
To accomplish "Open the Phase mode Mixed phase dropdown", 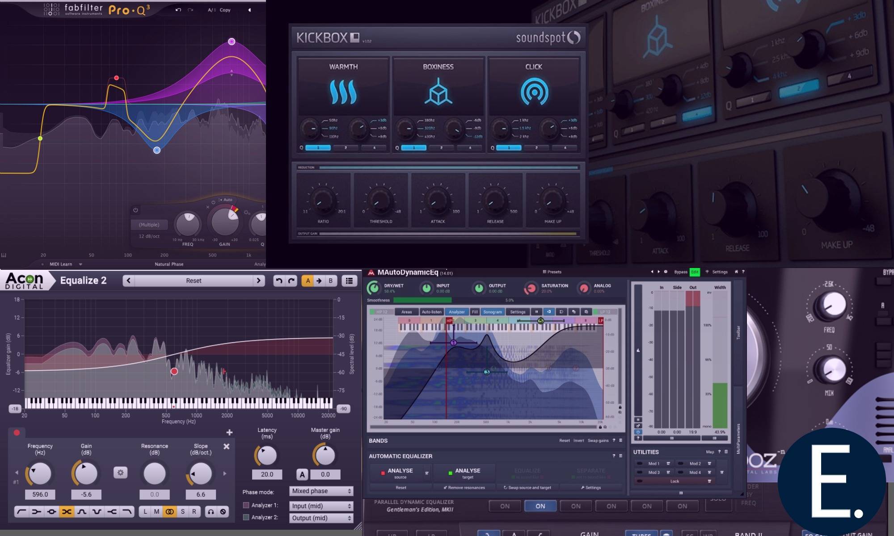I will point(321,491).
